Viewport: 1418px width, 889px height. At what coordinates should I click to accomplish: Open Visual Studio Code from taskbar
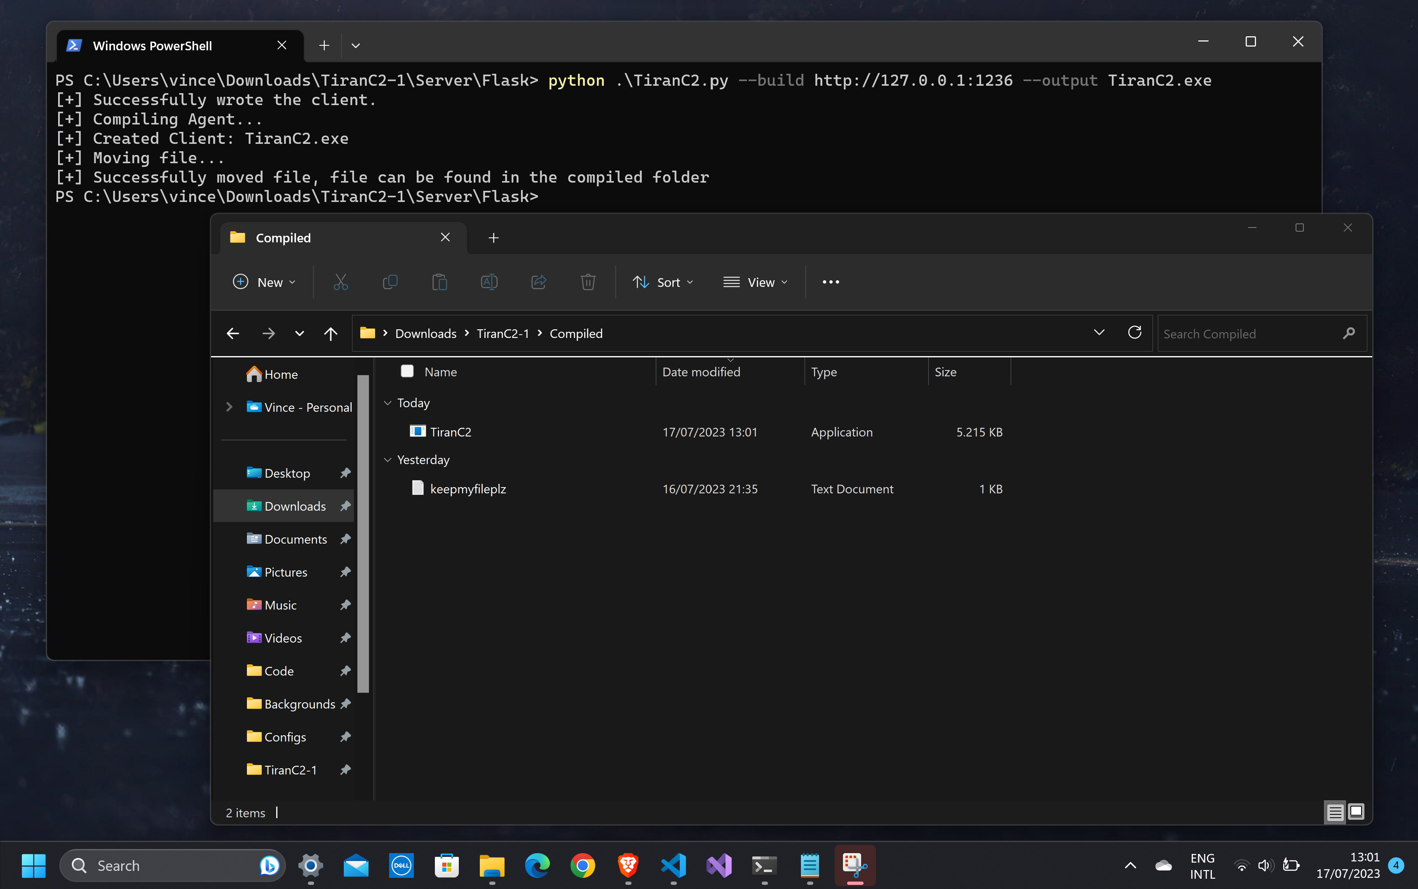674,866
